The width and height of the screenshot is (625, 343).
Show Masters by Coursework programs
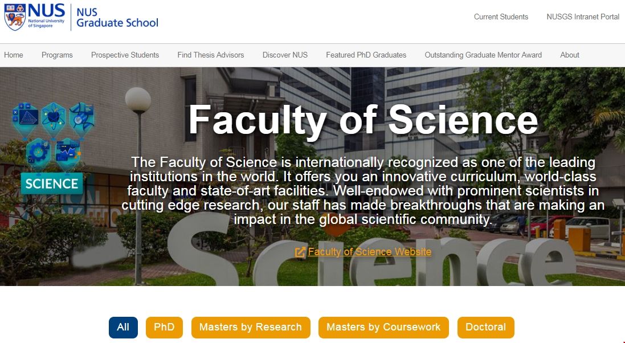tap(383, 328)
